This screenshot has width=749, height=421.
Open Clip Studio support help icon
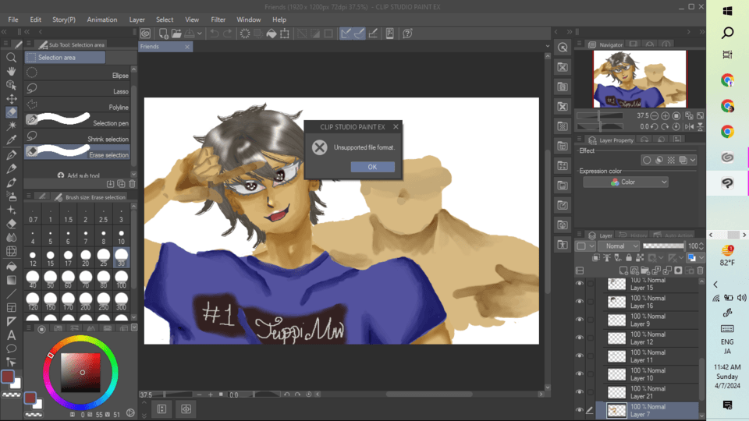(x=407, y=34)
